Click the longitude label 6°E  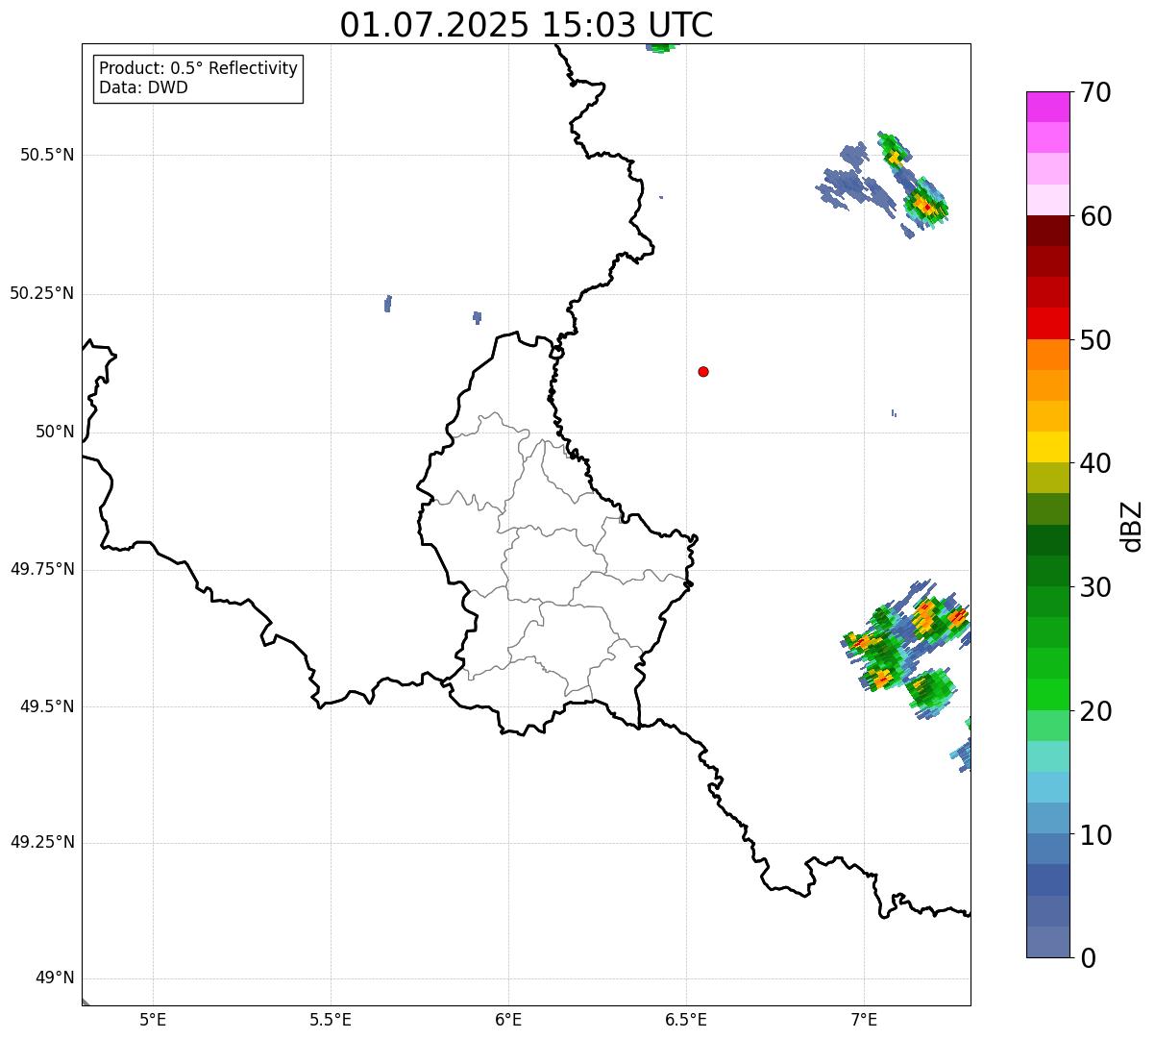[x=508, y=1020]
